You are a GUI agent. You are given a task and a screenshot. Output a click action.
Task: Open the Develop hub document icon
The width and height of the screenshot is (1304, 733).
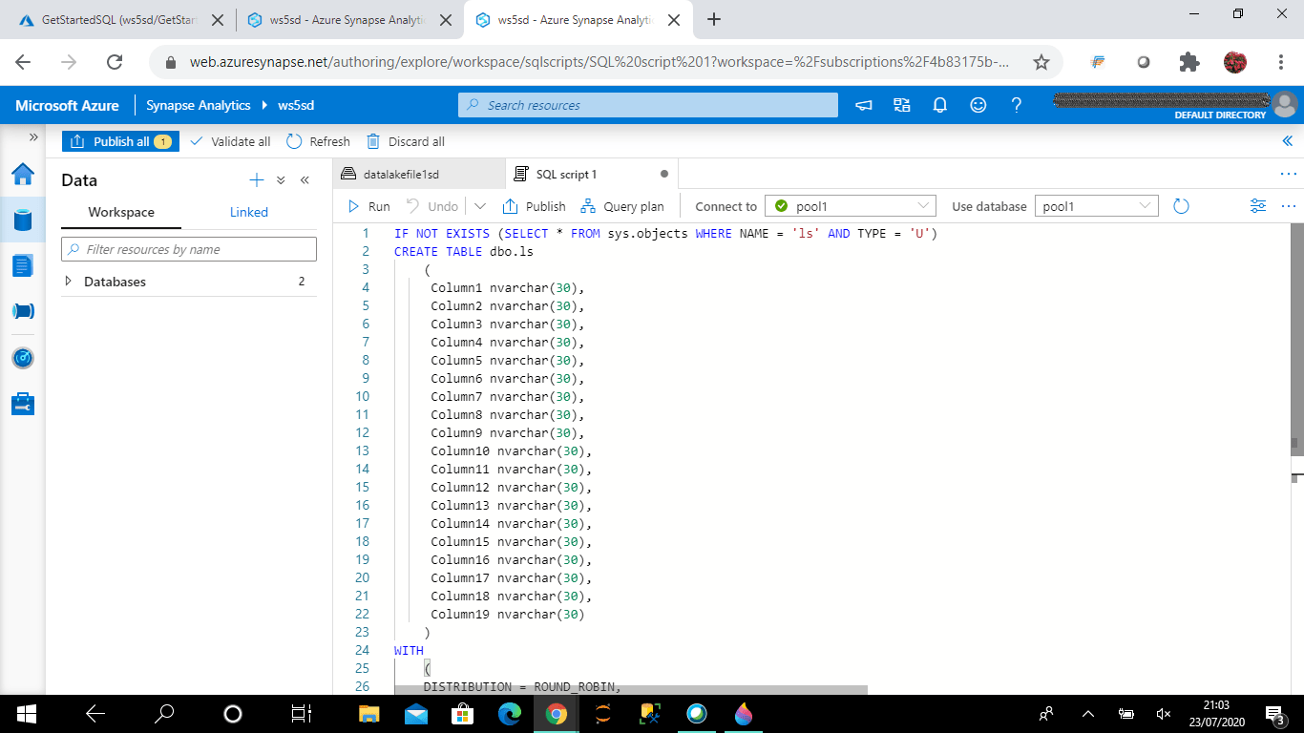tap(22, 265)
